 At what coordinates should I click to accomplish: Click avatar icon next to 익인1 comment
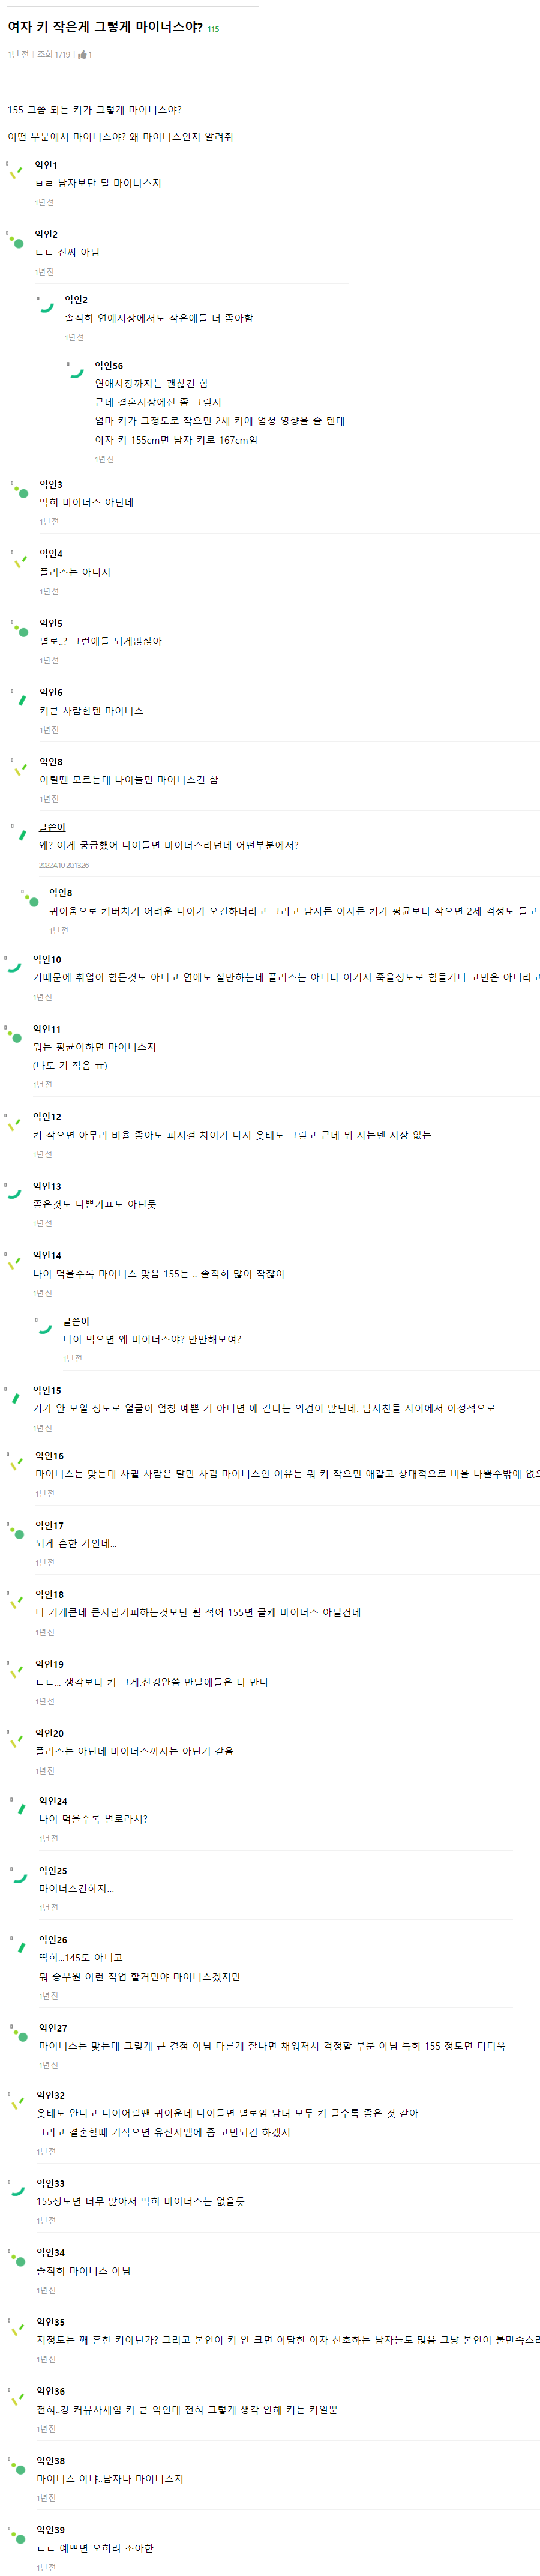(14, 172)
